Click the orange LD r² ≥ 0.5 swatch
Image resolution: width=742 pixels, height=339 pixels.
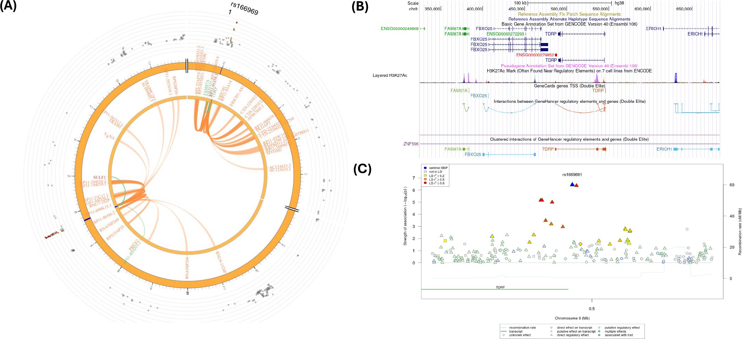pyautogui.click(x=425, y=180)
